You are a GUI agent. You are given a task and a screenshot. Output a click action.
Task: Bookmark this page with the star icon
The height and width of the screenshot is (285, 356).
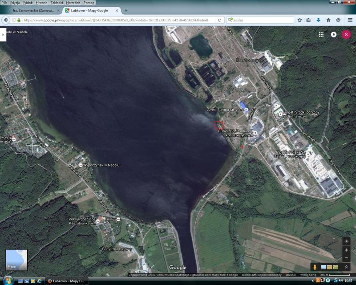[x=300, y=20]
